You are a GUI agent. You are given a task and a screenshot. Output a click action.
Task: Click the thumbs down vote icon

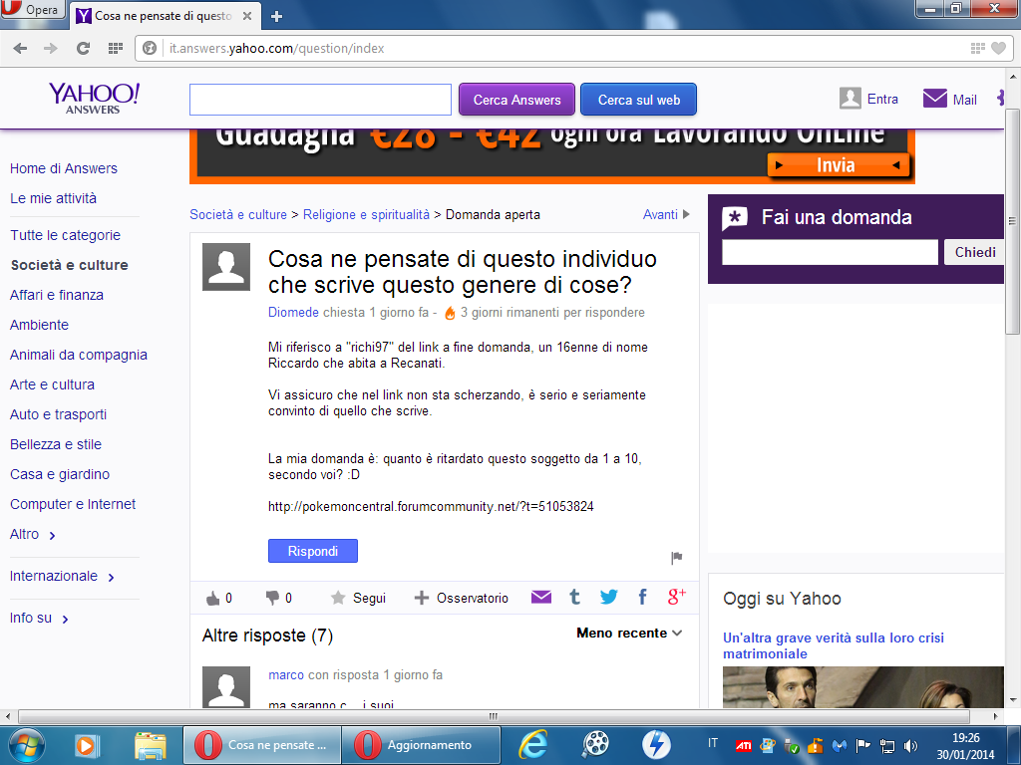tap(272, 598)
